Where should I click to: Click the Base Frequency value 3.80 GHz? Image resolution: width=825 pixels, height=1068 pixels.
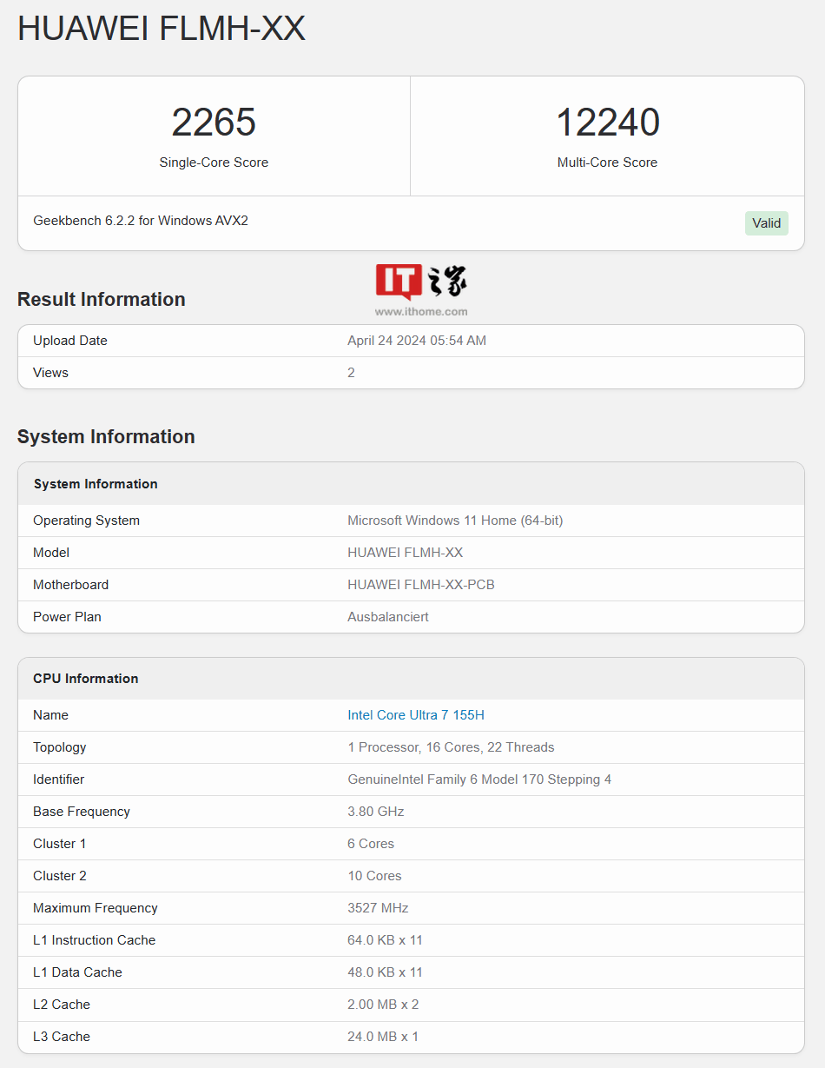(376, 812)
